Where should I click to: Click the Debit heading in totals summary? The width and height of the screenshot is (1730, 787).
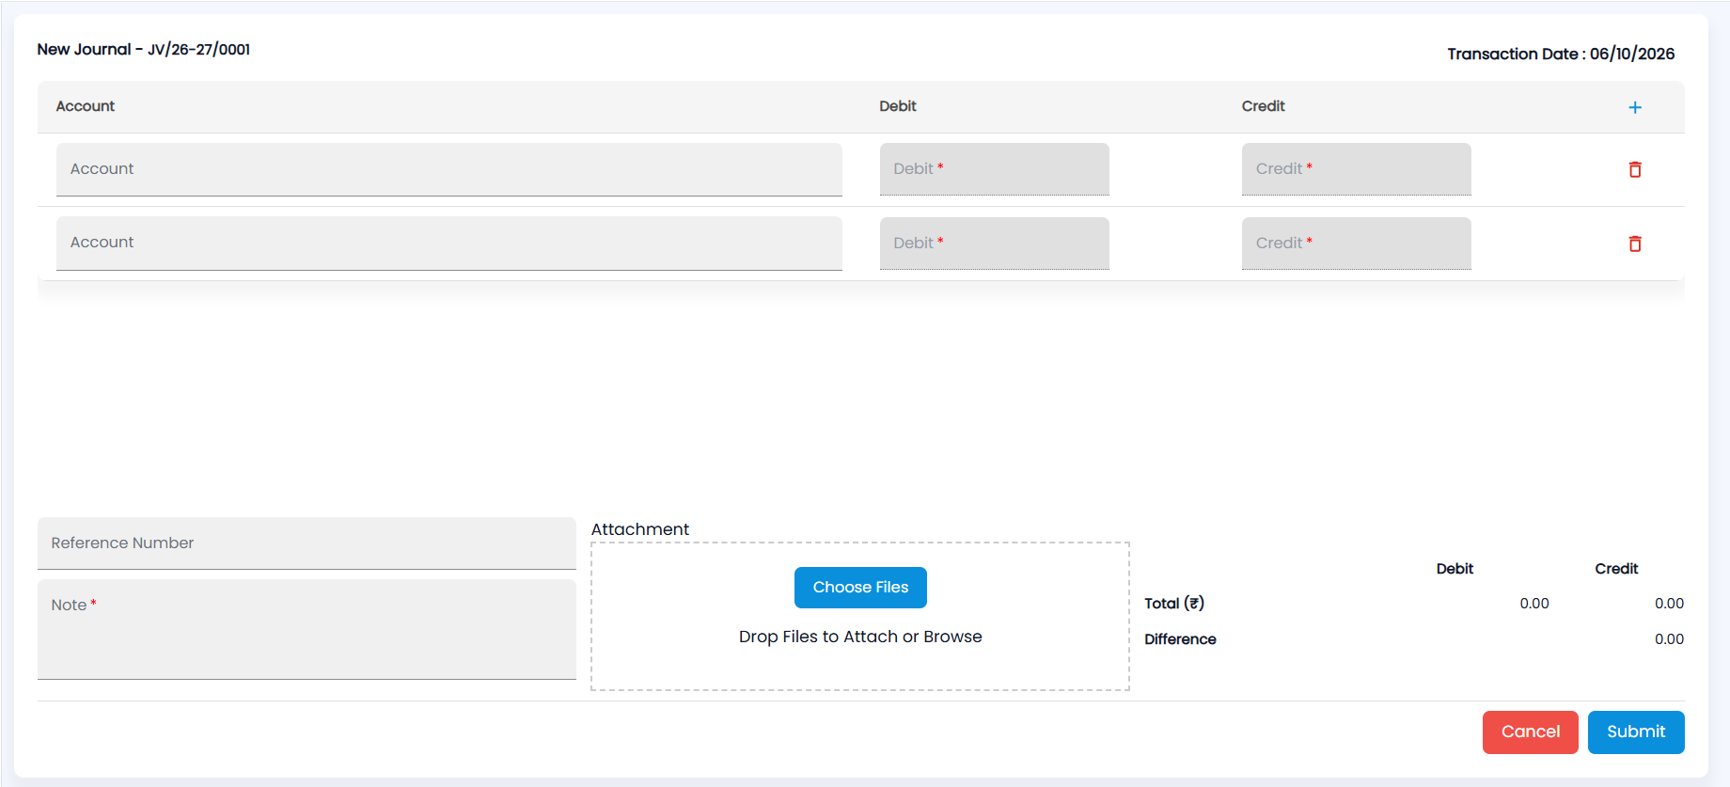point(1455,569)
